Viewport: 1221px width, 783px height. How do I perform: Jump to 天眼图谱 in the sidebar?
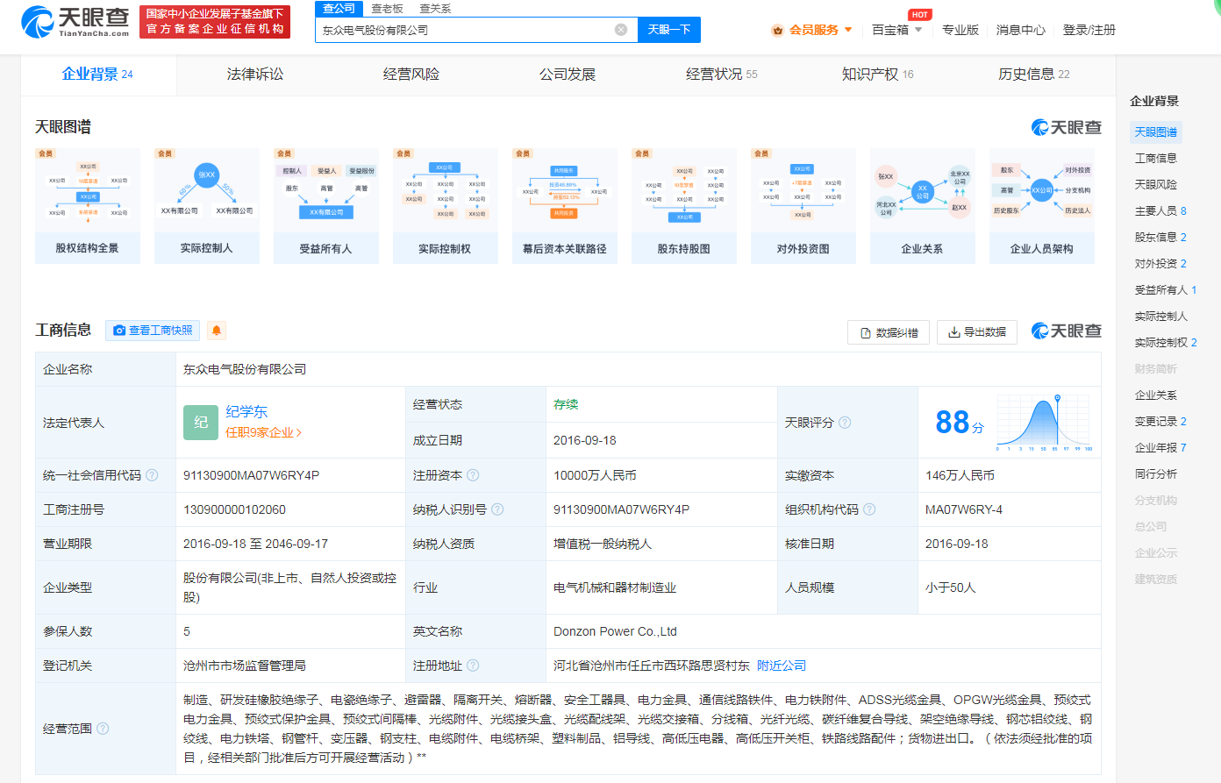click(1156, 132)
